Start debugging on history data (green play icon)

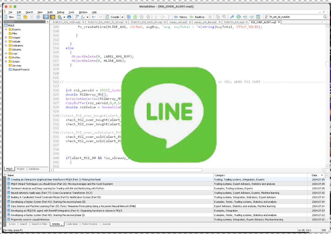[135, 17]
